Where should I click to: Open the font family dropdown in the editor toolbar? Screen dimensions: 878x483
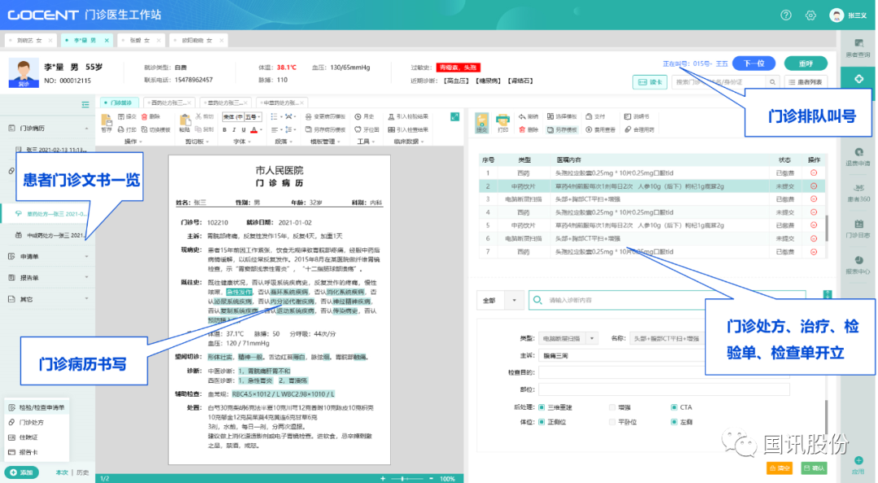click(233, 116)
